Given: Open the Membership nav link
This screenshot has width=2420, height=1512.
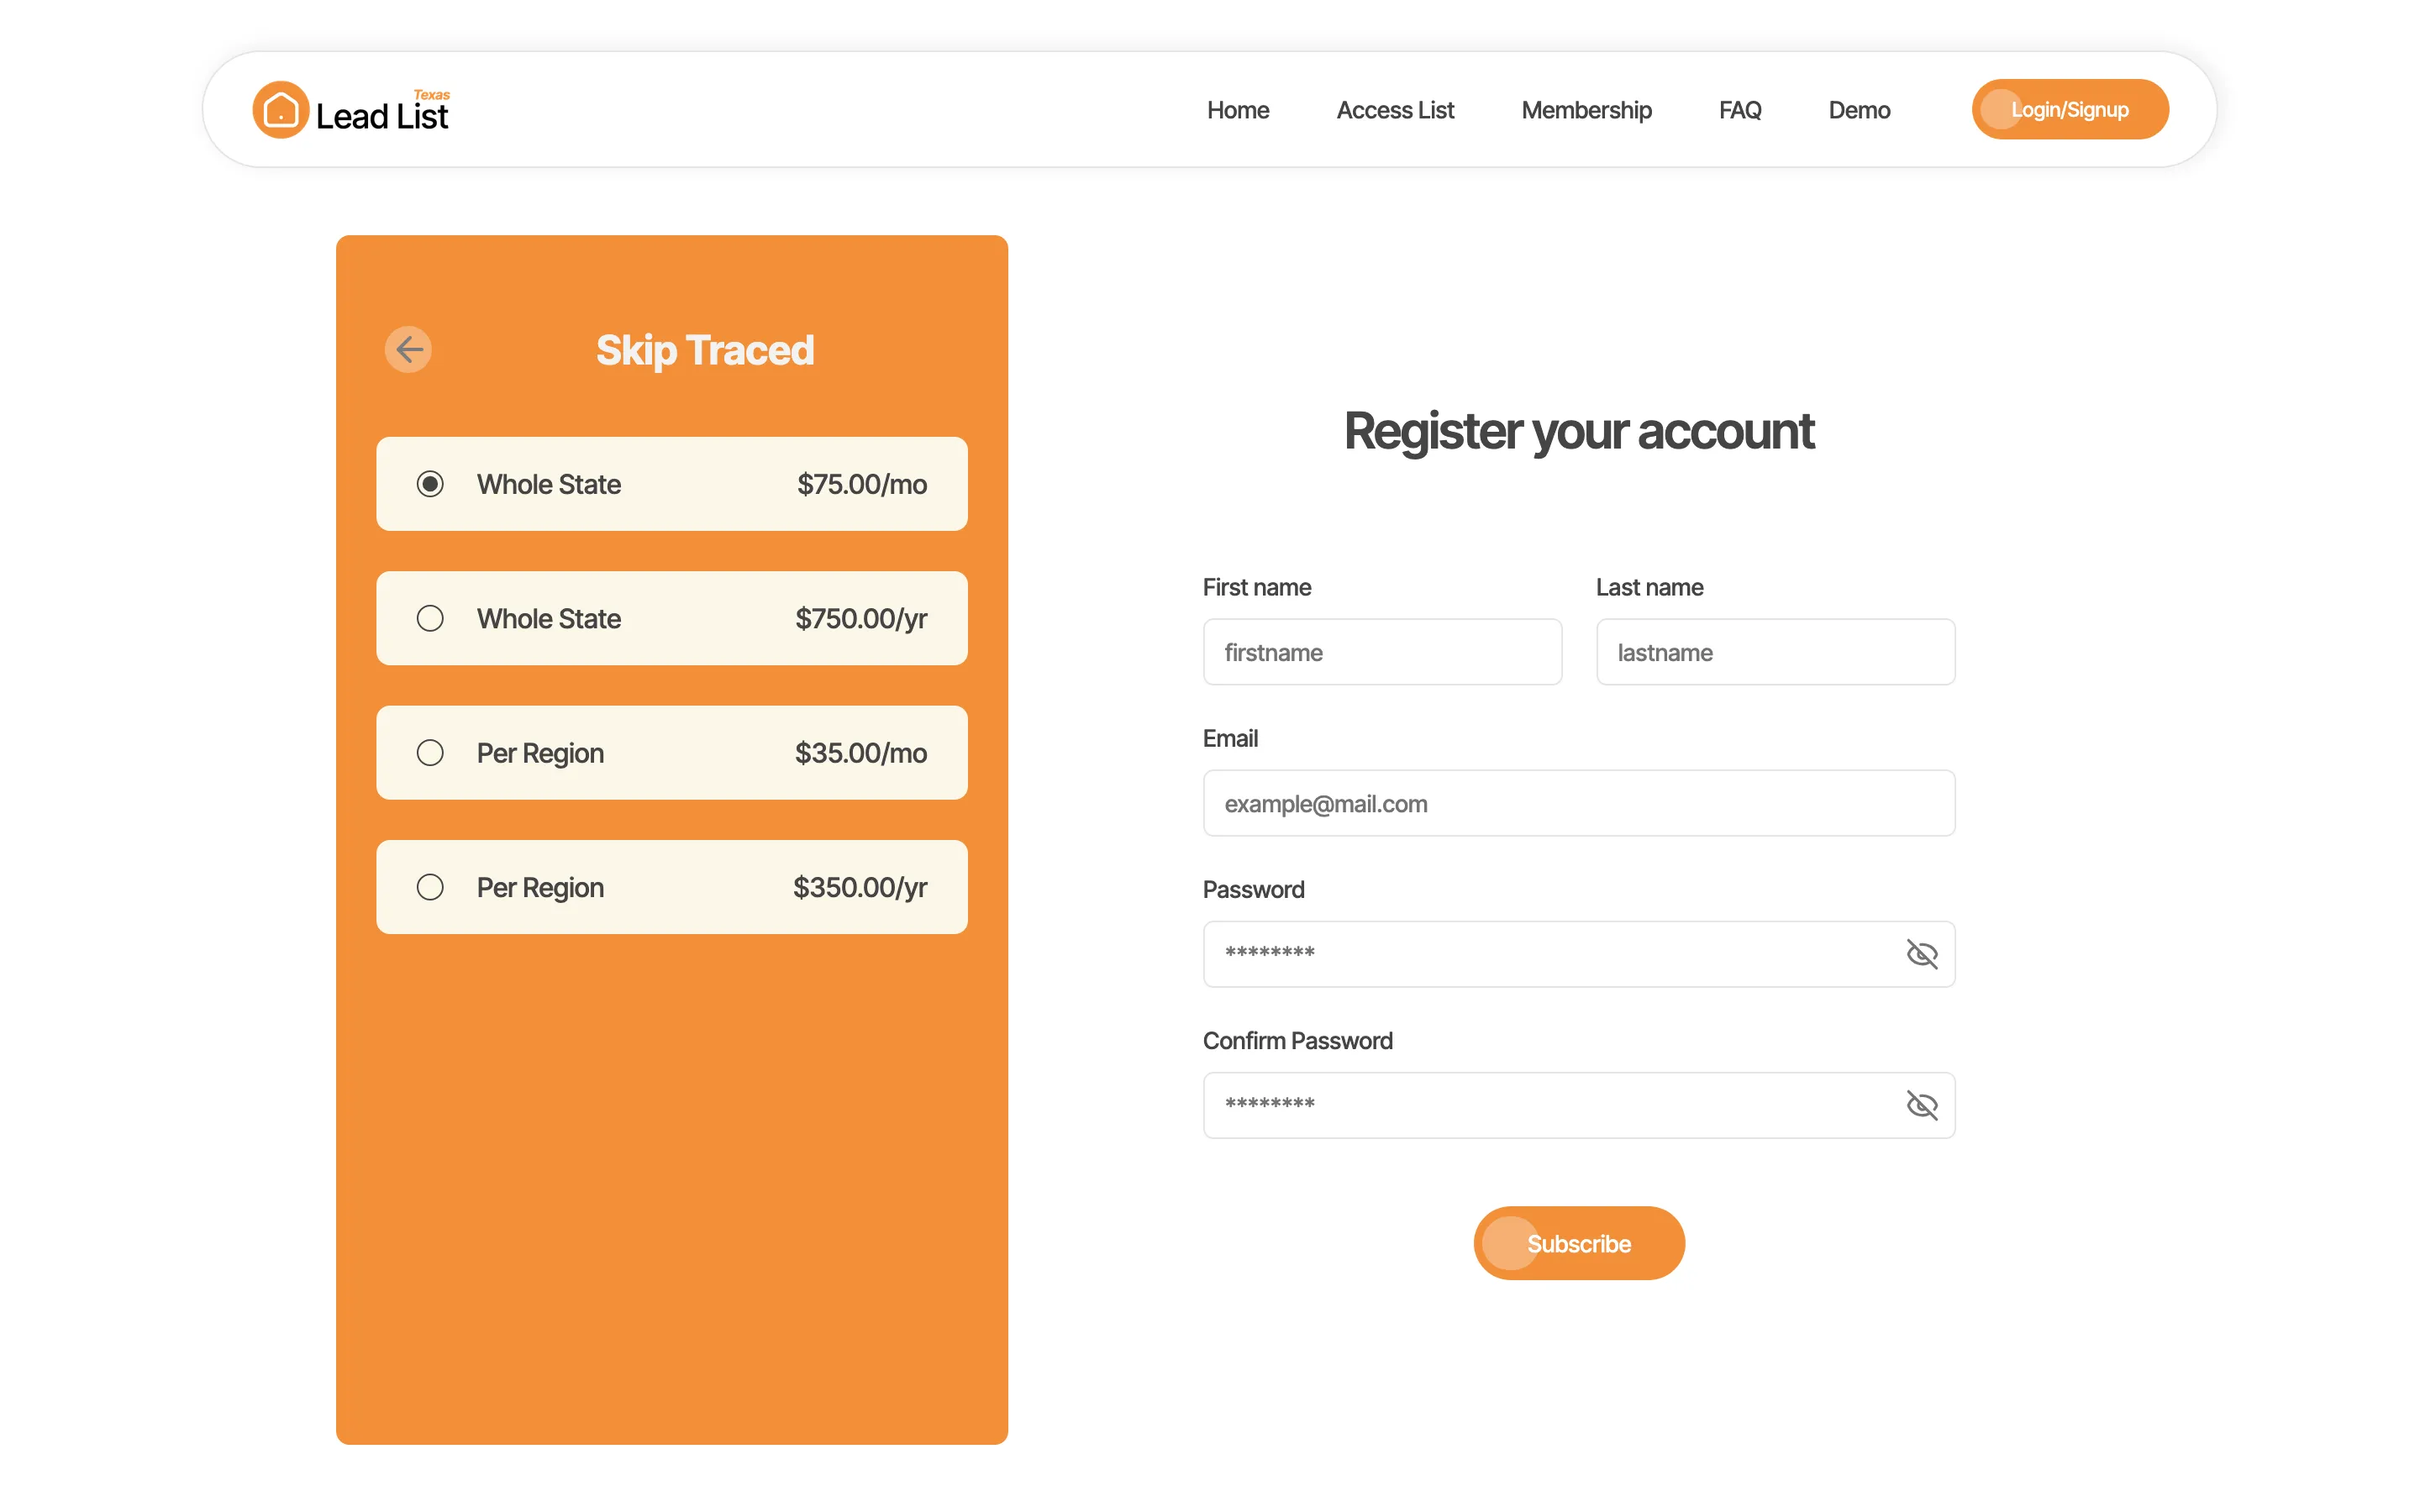Looking at the screenshot, I should pos(1586,110).
